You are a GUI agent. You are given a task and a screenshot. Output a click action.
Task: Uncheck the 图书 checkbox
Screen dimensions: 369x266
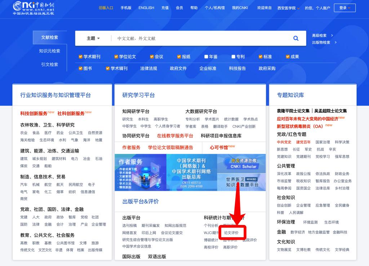tap(80, 68)
